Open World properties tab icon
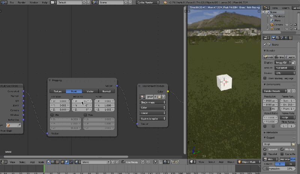The height and width of the screenshot is (174, 300). (x=286, y=38)
